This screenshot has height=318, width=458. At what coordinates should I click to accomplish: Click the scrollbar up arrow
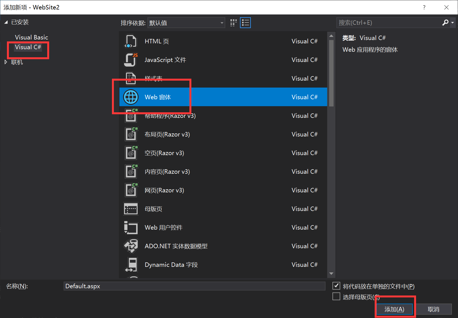pos(331,36)
